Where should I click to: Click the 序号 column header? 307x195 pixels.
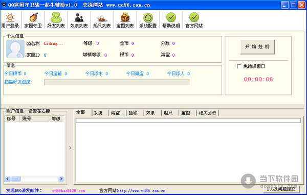coord(12,118)
